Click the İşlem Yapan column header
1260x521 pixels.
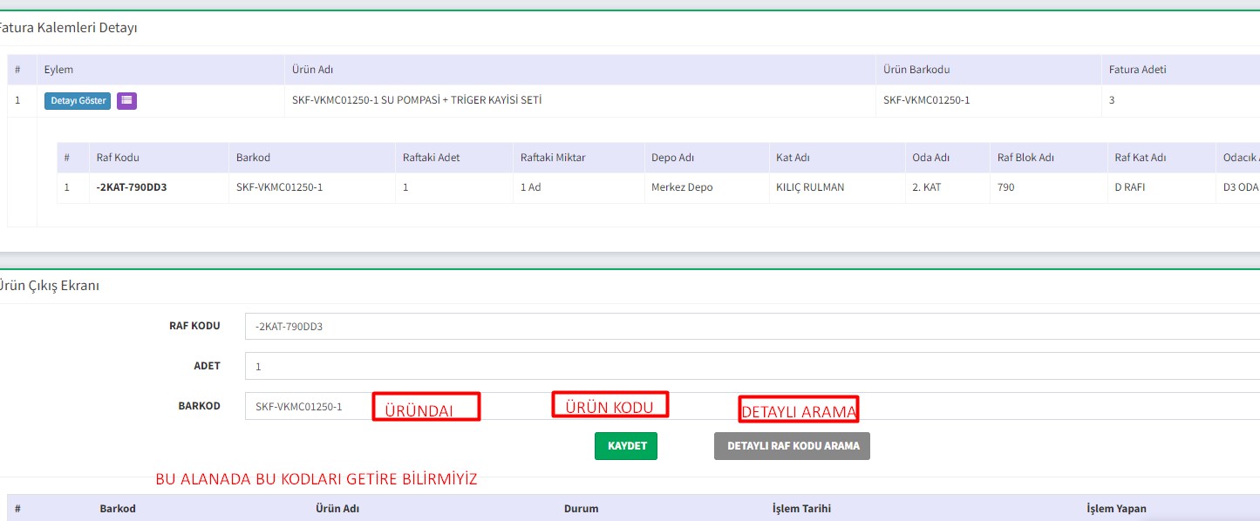[x=1116, y=509]
